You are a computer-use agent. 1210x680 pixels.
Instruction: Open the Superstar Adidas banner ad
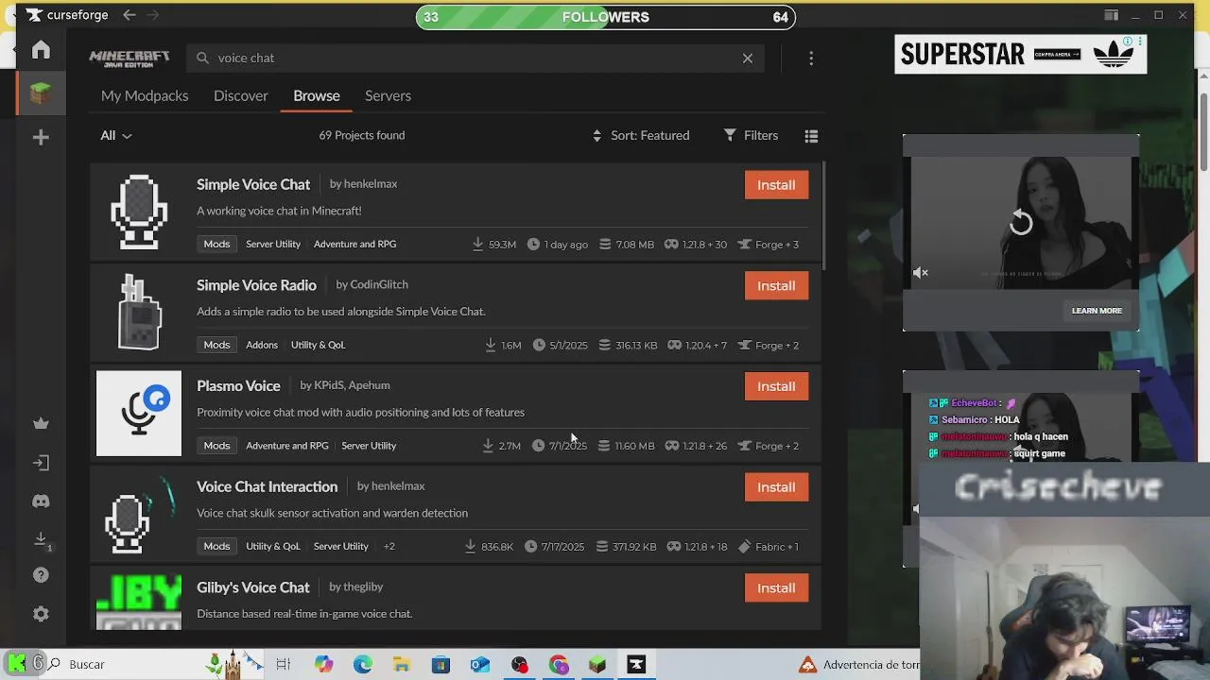click(1021, 55)
